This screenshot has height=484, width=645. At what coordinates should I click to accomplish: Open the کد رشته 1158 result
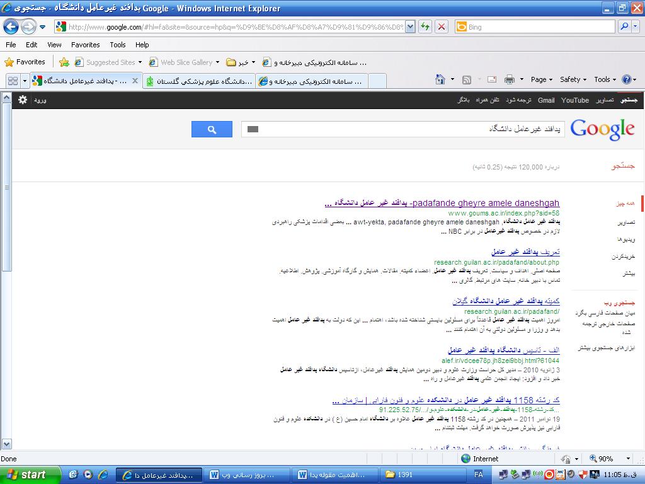[x=446, y=400]
